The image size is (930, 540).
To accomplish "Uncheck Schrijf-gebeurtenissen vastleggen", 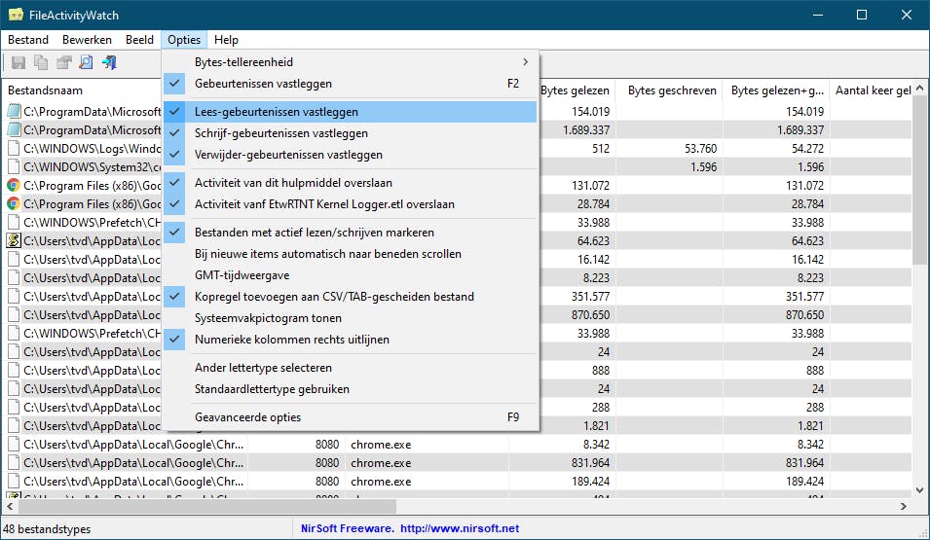I will (x=350, y=133).
